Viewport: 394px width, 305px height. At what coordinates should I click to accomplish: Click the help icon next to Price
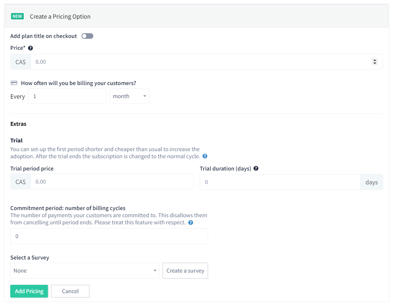30,48
